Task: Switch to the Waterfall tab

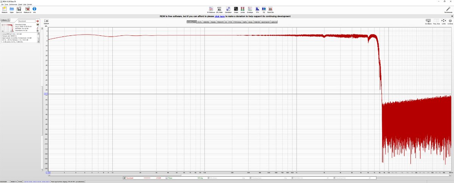Action: click(256, 22)
